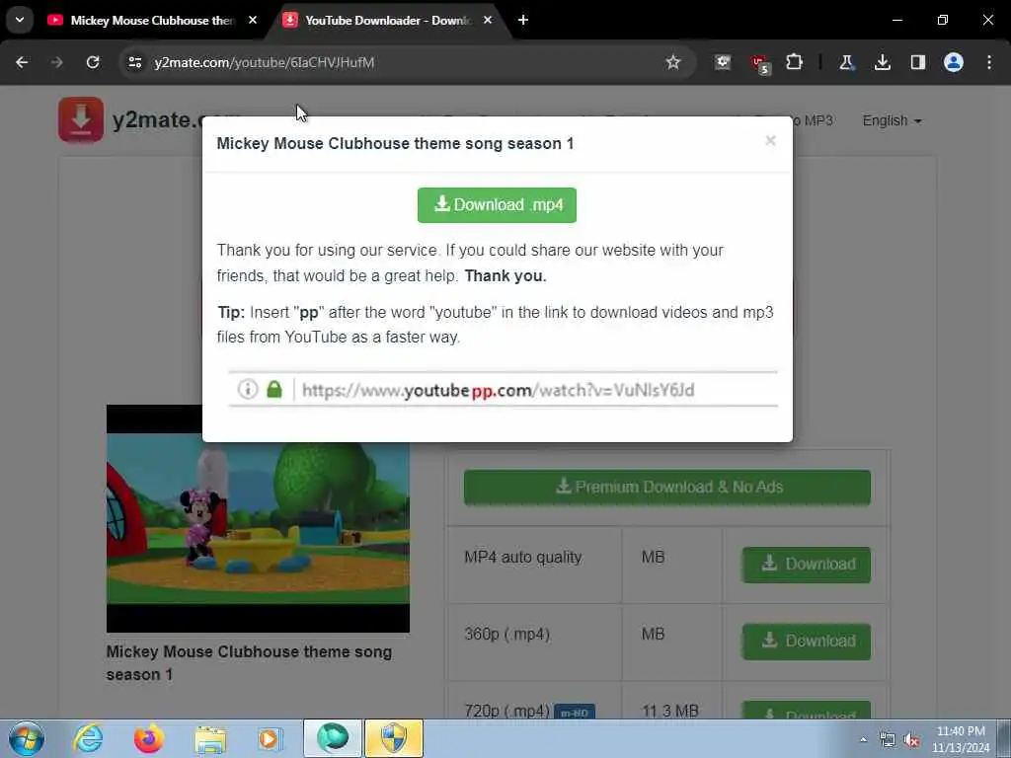
Task: Open the uBlock extension icon with badge 5
Action: click(759, 64)
